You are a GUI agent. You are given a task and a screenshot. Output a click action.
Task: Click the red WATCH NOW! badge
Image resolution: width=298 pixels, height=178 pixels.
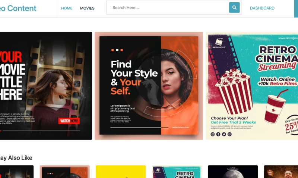[69, 121]
